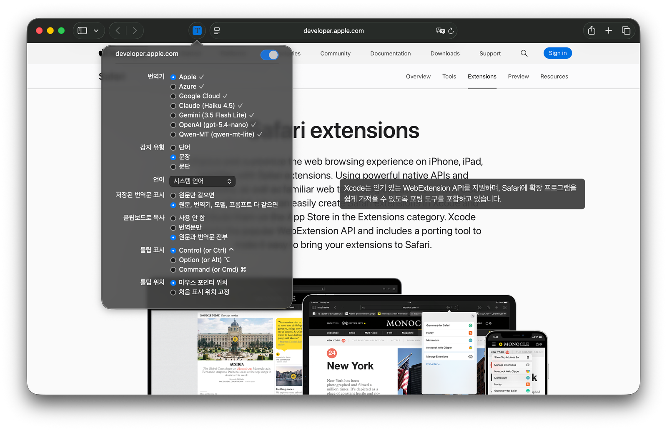Click the iPad Monocle New York screenshot

coord(409,345)
